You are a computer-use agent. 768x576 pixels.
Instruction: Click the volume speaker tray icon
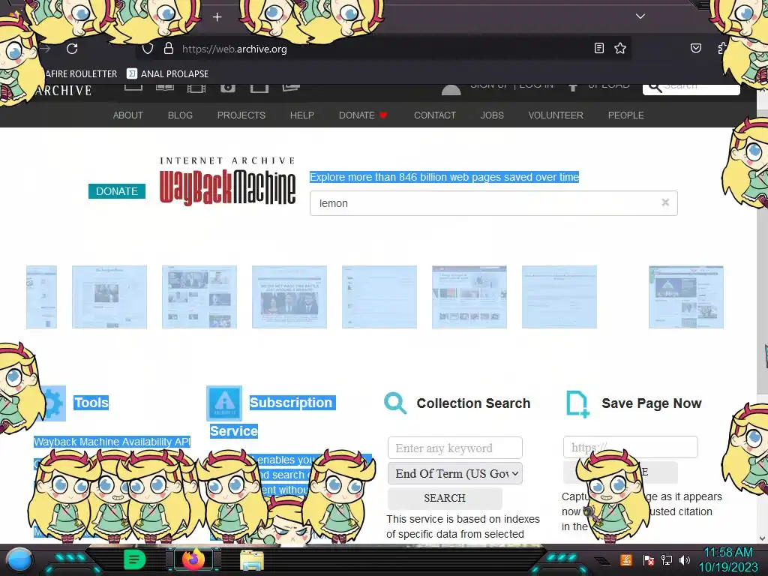click(684, 559)
